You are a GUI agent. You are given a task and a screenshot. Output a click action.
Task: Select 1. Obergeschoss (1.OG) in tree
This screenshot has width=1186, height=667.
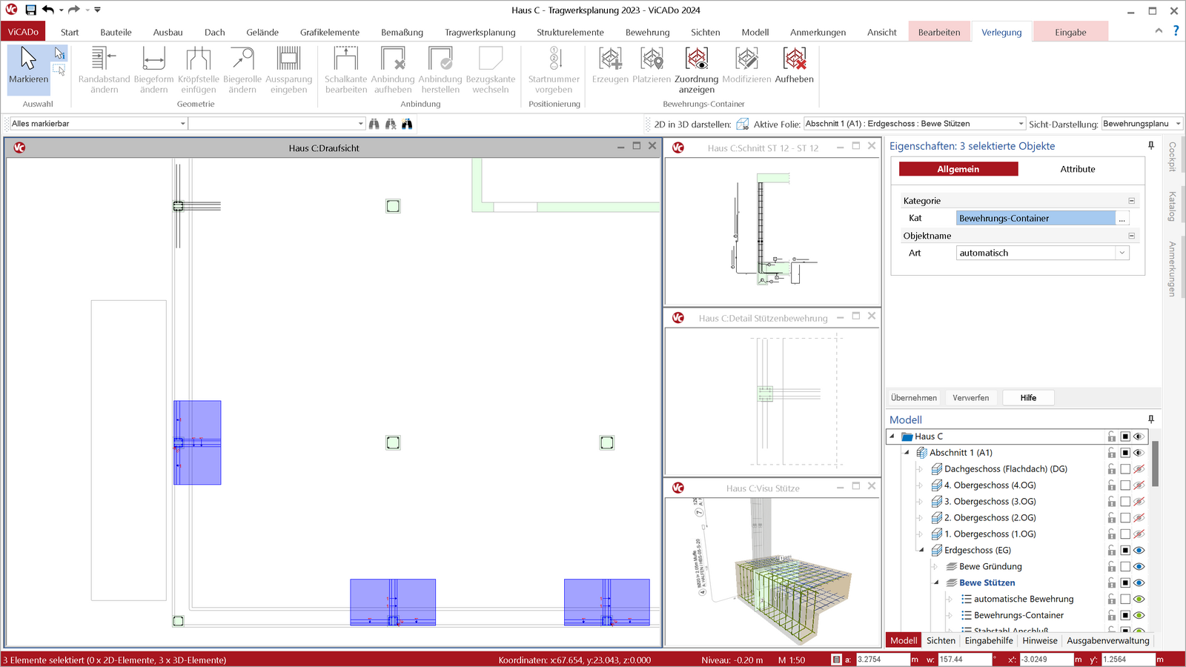tap(990, 534)
